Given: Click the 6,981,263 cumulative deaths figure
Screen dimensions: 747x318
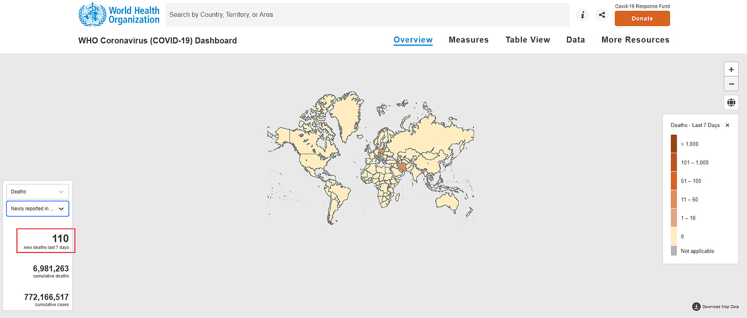Looking at the screenshot, I should point(51,268).
